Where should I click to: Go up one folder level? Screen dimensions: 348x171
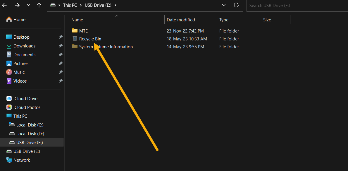click(x=39, y=5)
